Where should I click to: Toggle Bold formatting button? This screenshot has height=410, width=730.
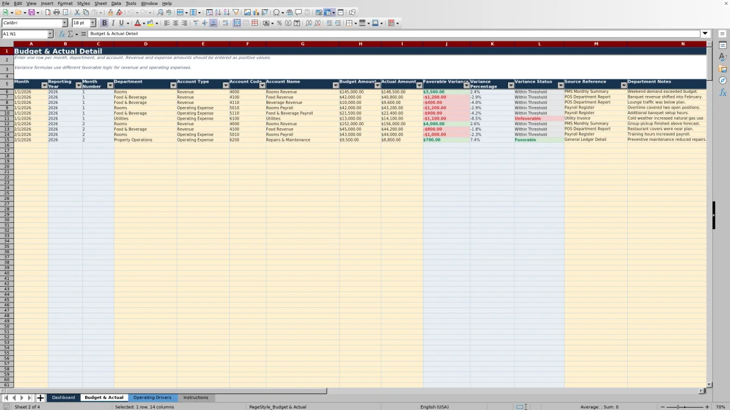tap(104, 23)
